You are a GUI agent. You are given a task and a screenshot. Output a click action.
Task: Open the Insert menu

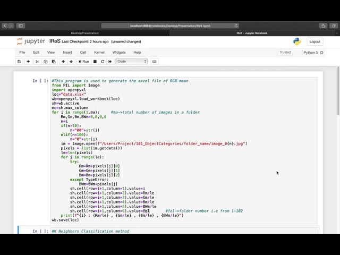click(67, 53)
